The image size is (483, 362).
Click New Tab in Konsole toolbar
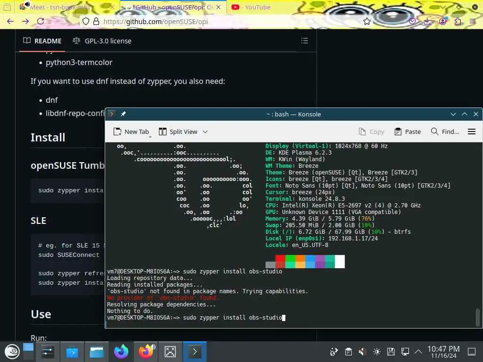point(131,132)
